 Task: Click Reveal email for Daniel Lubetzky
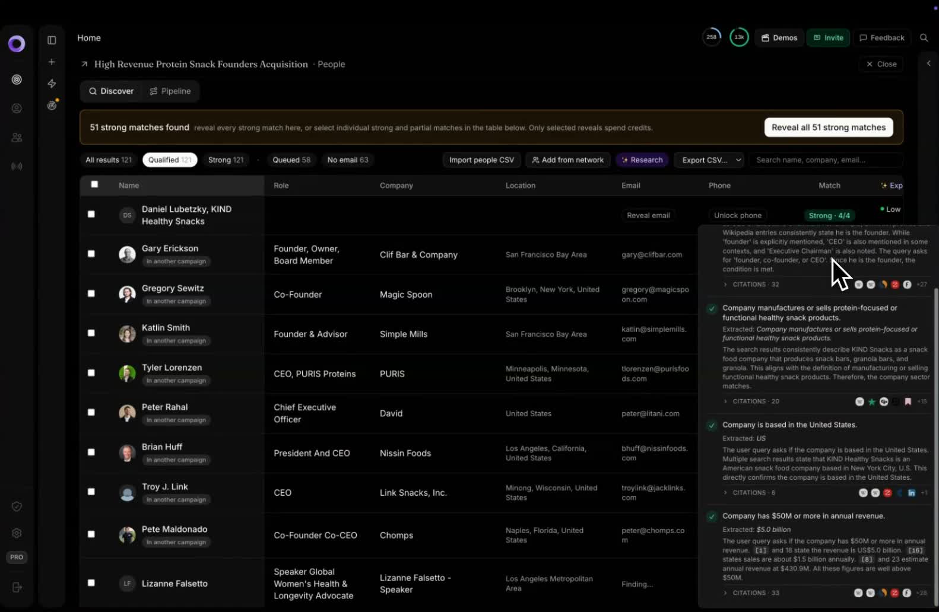[x=648, y=215]
